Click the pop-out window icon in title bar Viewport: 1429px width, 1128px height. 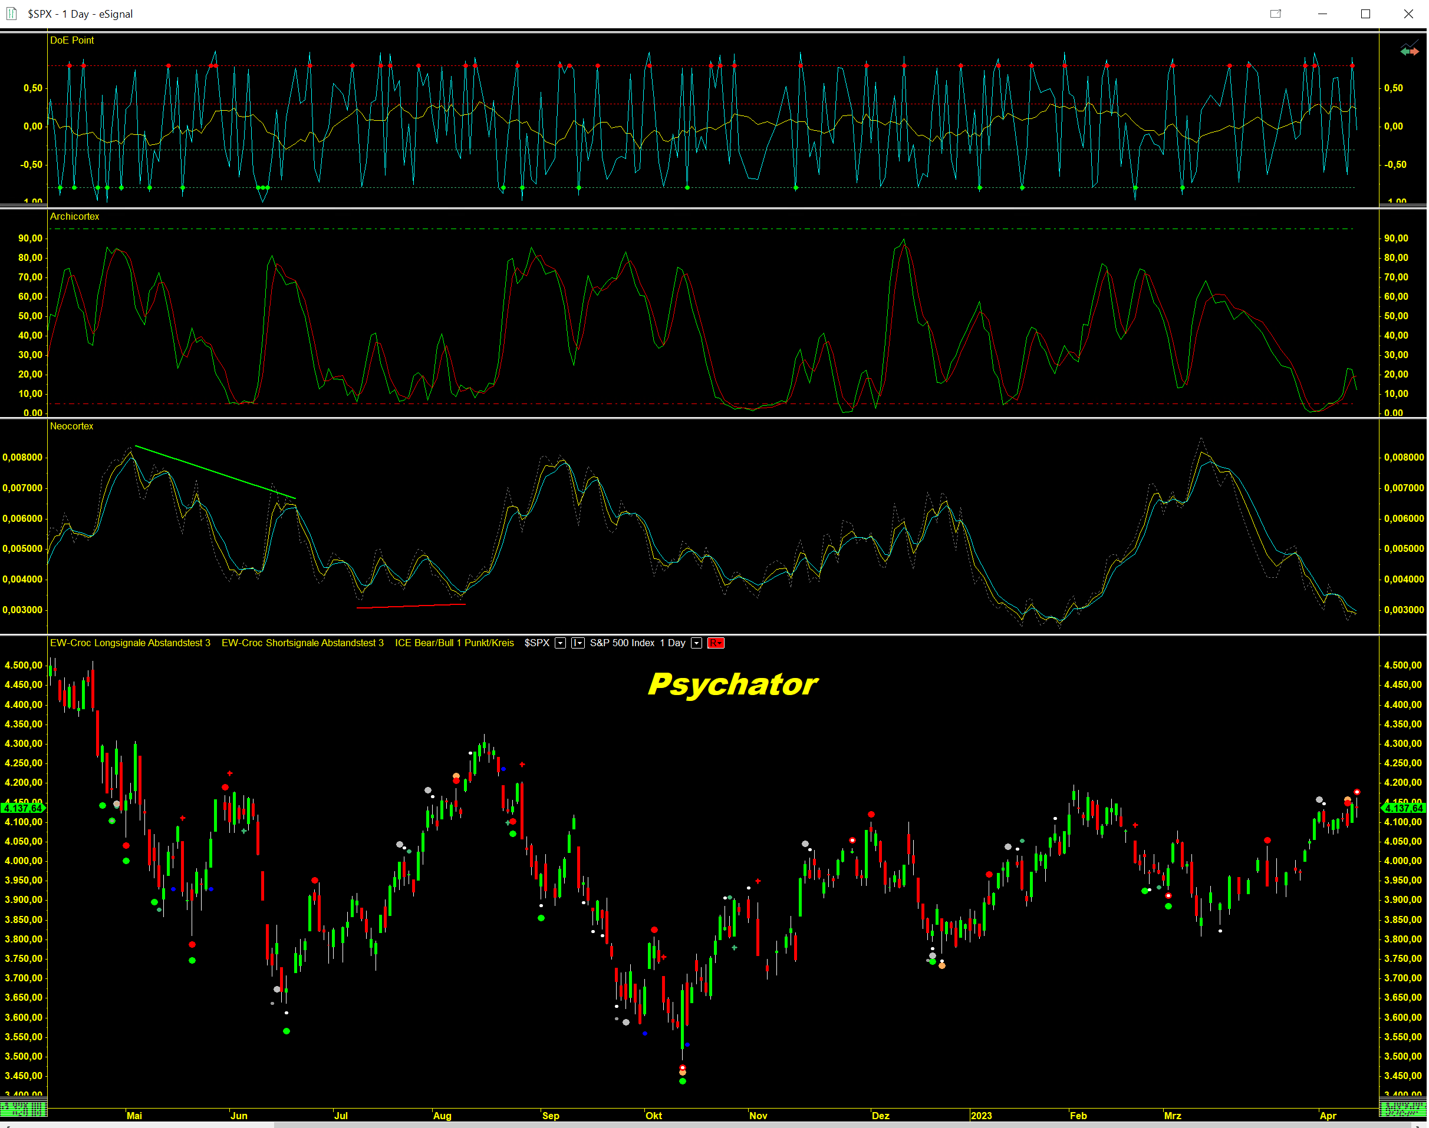[1275, 13]
